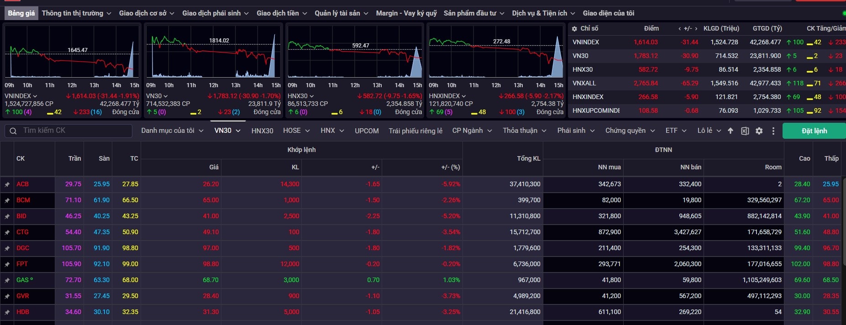This screenshot has width=846, height=325.
Task: Click the CK column header
Action: (21, 159)
